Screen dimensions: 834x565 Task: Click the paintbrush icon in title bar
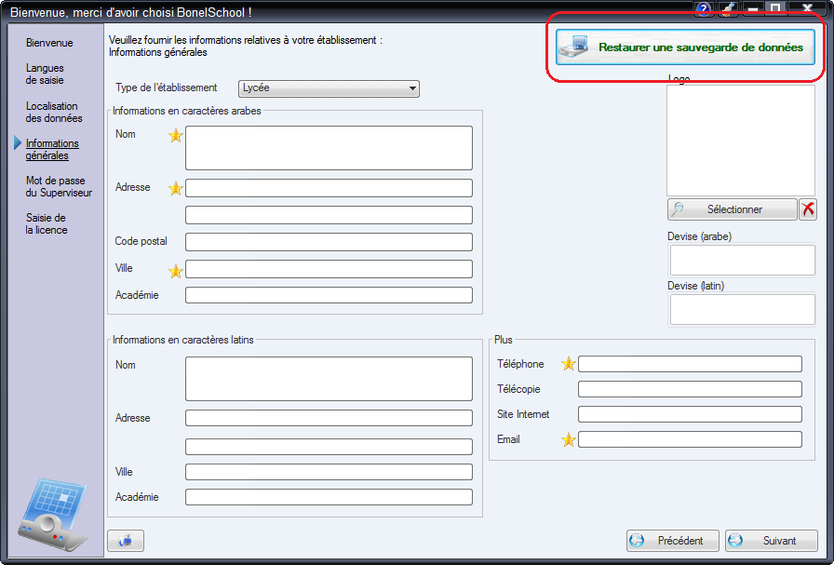(728, 9)
